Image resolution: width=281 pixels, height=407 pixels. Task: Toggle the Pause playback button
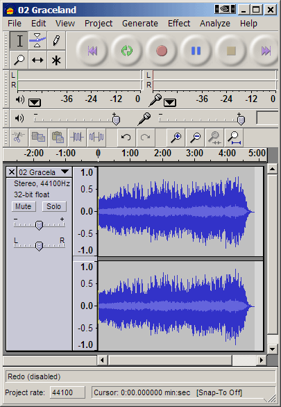[196, 51]
